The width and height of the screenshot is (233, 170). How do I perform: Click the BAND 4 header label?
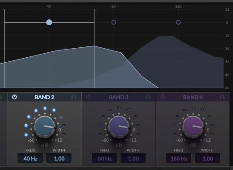[x=193, y=97]
